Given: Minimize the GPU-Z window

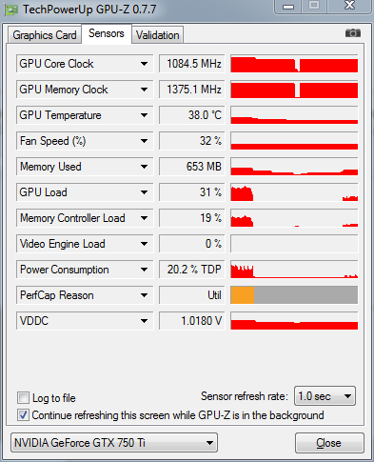Looking at the screenshot, I should point(288,7).
